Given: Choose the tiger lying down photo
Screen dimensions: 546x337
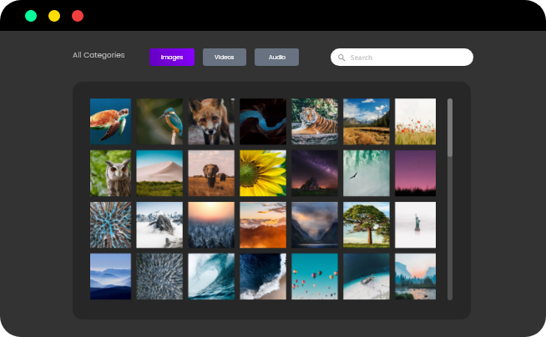Looking at the screenshot, I should pos(315,121).
